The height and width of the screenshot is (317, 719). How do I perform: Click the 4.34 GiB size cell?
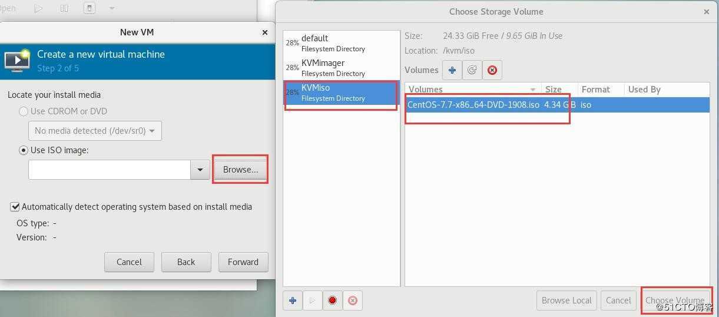(559, 105)
